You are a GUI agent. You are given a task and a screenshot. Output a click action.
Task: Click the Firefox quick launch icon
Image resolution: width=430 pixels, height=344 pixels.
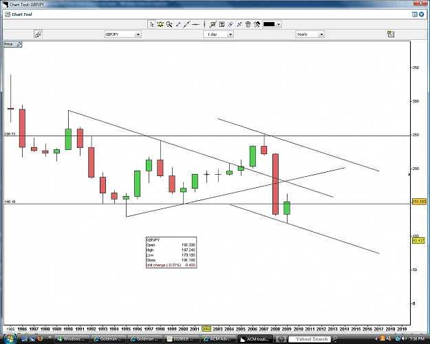point(40,338)
